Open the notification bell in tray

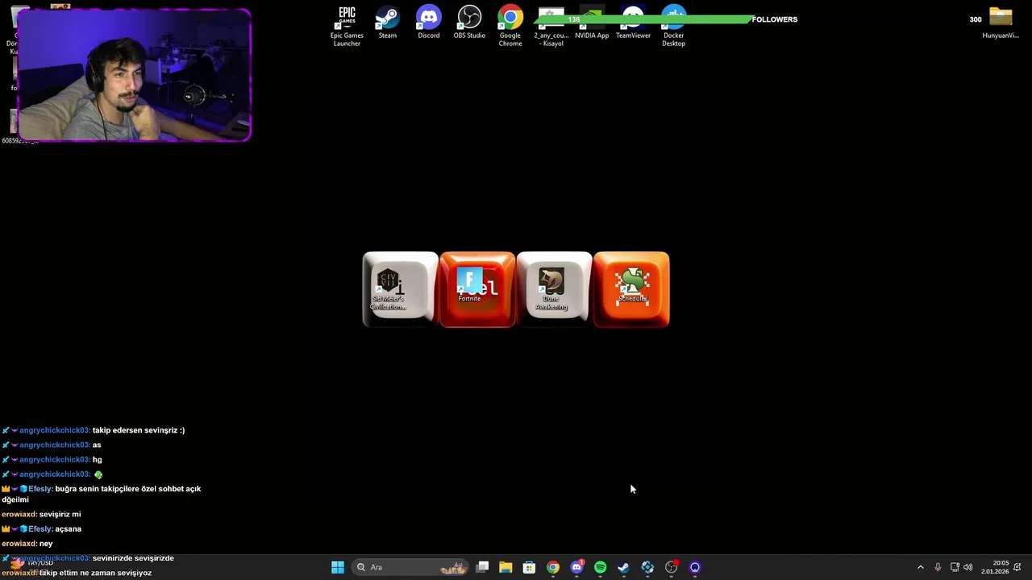(x=1017, y=567)
